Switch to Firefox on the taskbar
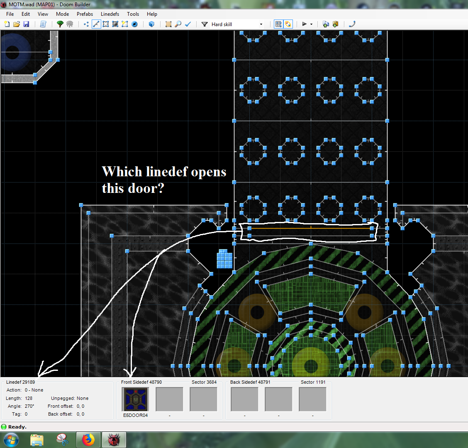Screen dimensions: 468x448 [x=88, y=440]
